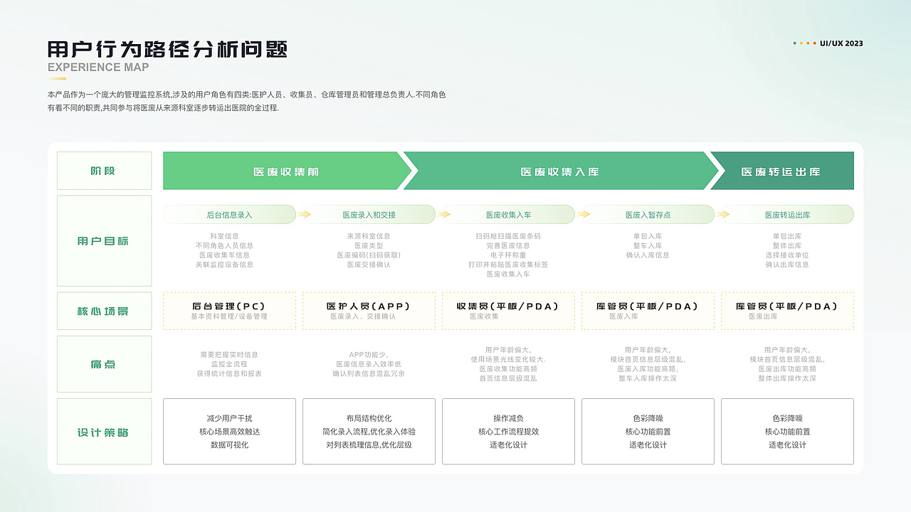This screenshot has width=911, height=512.
Task: Click the text 不同角色人员信息
Action: [224, 245]
